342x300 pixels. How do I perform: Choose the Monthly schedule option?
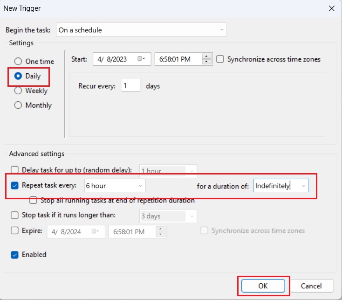[18, 105]
